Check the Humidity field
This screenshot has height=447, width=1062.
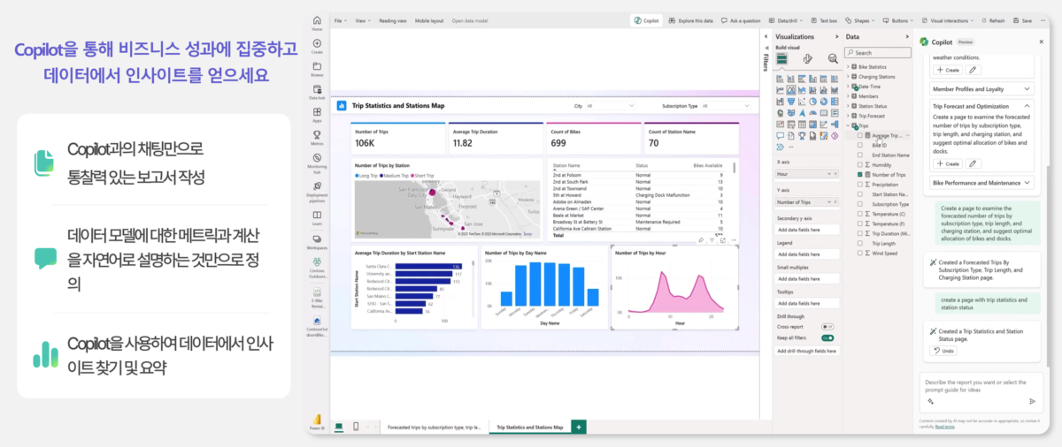coord(860,164)
